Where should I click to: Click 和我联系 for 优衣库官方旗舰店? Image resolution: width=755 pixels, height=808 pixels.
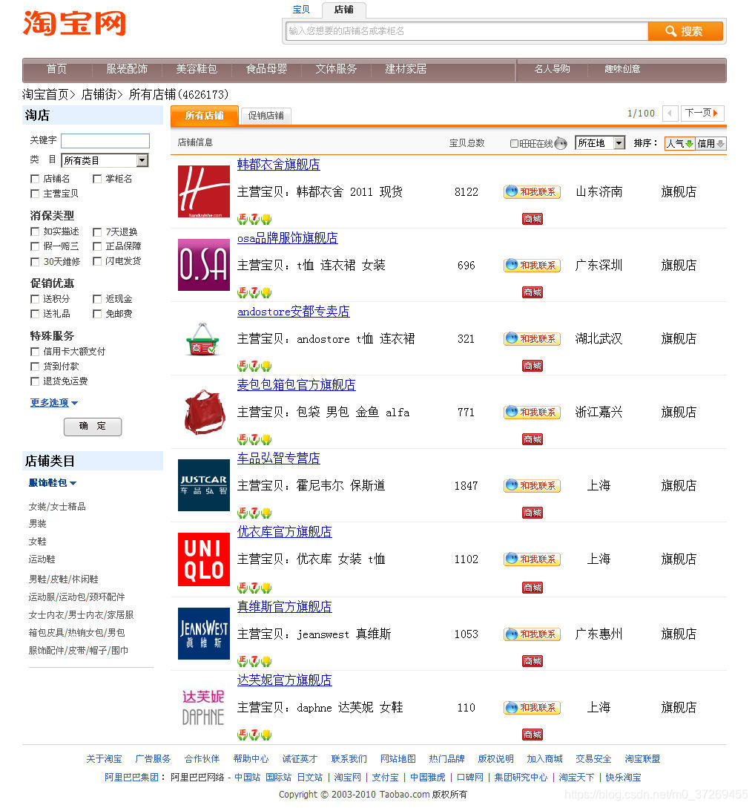532,559
